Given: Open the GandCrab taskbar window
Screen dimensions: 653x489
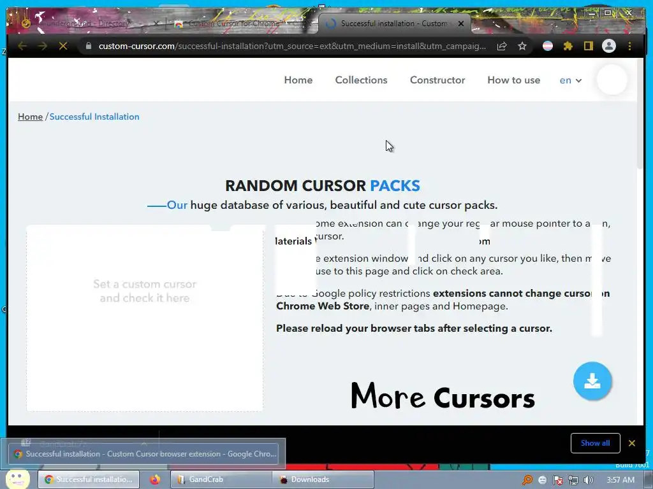Looking at the screenshot, I should click(221, 479).
